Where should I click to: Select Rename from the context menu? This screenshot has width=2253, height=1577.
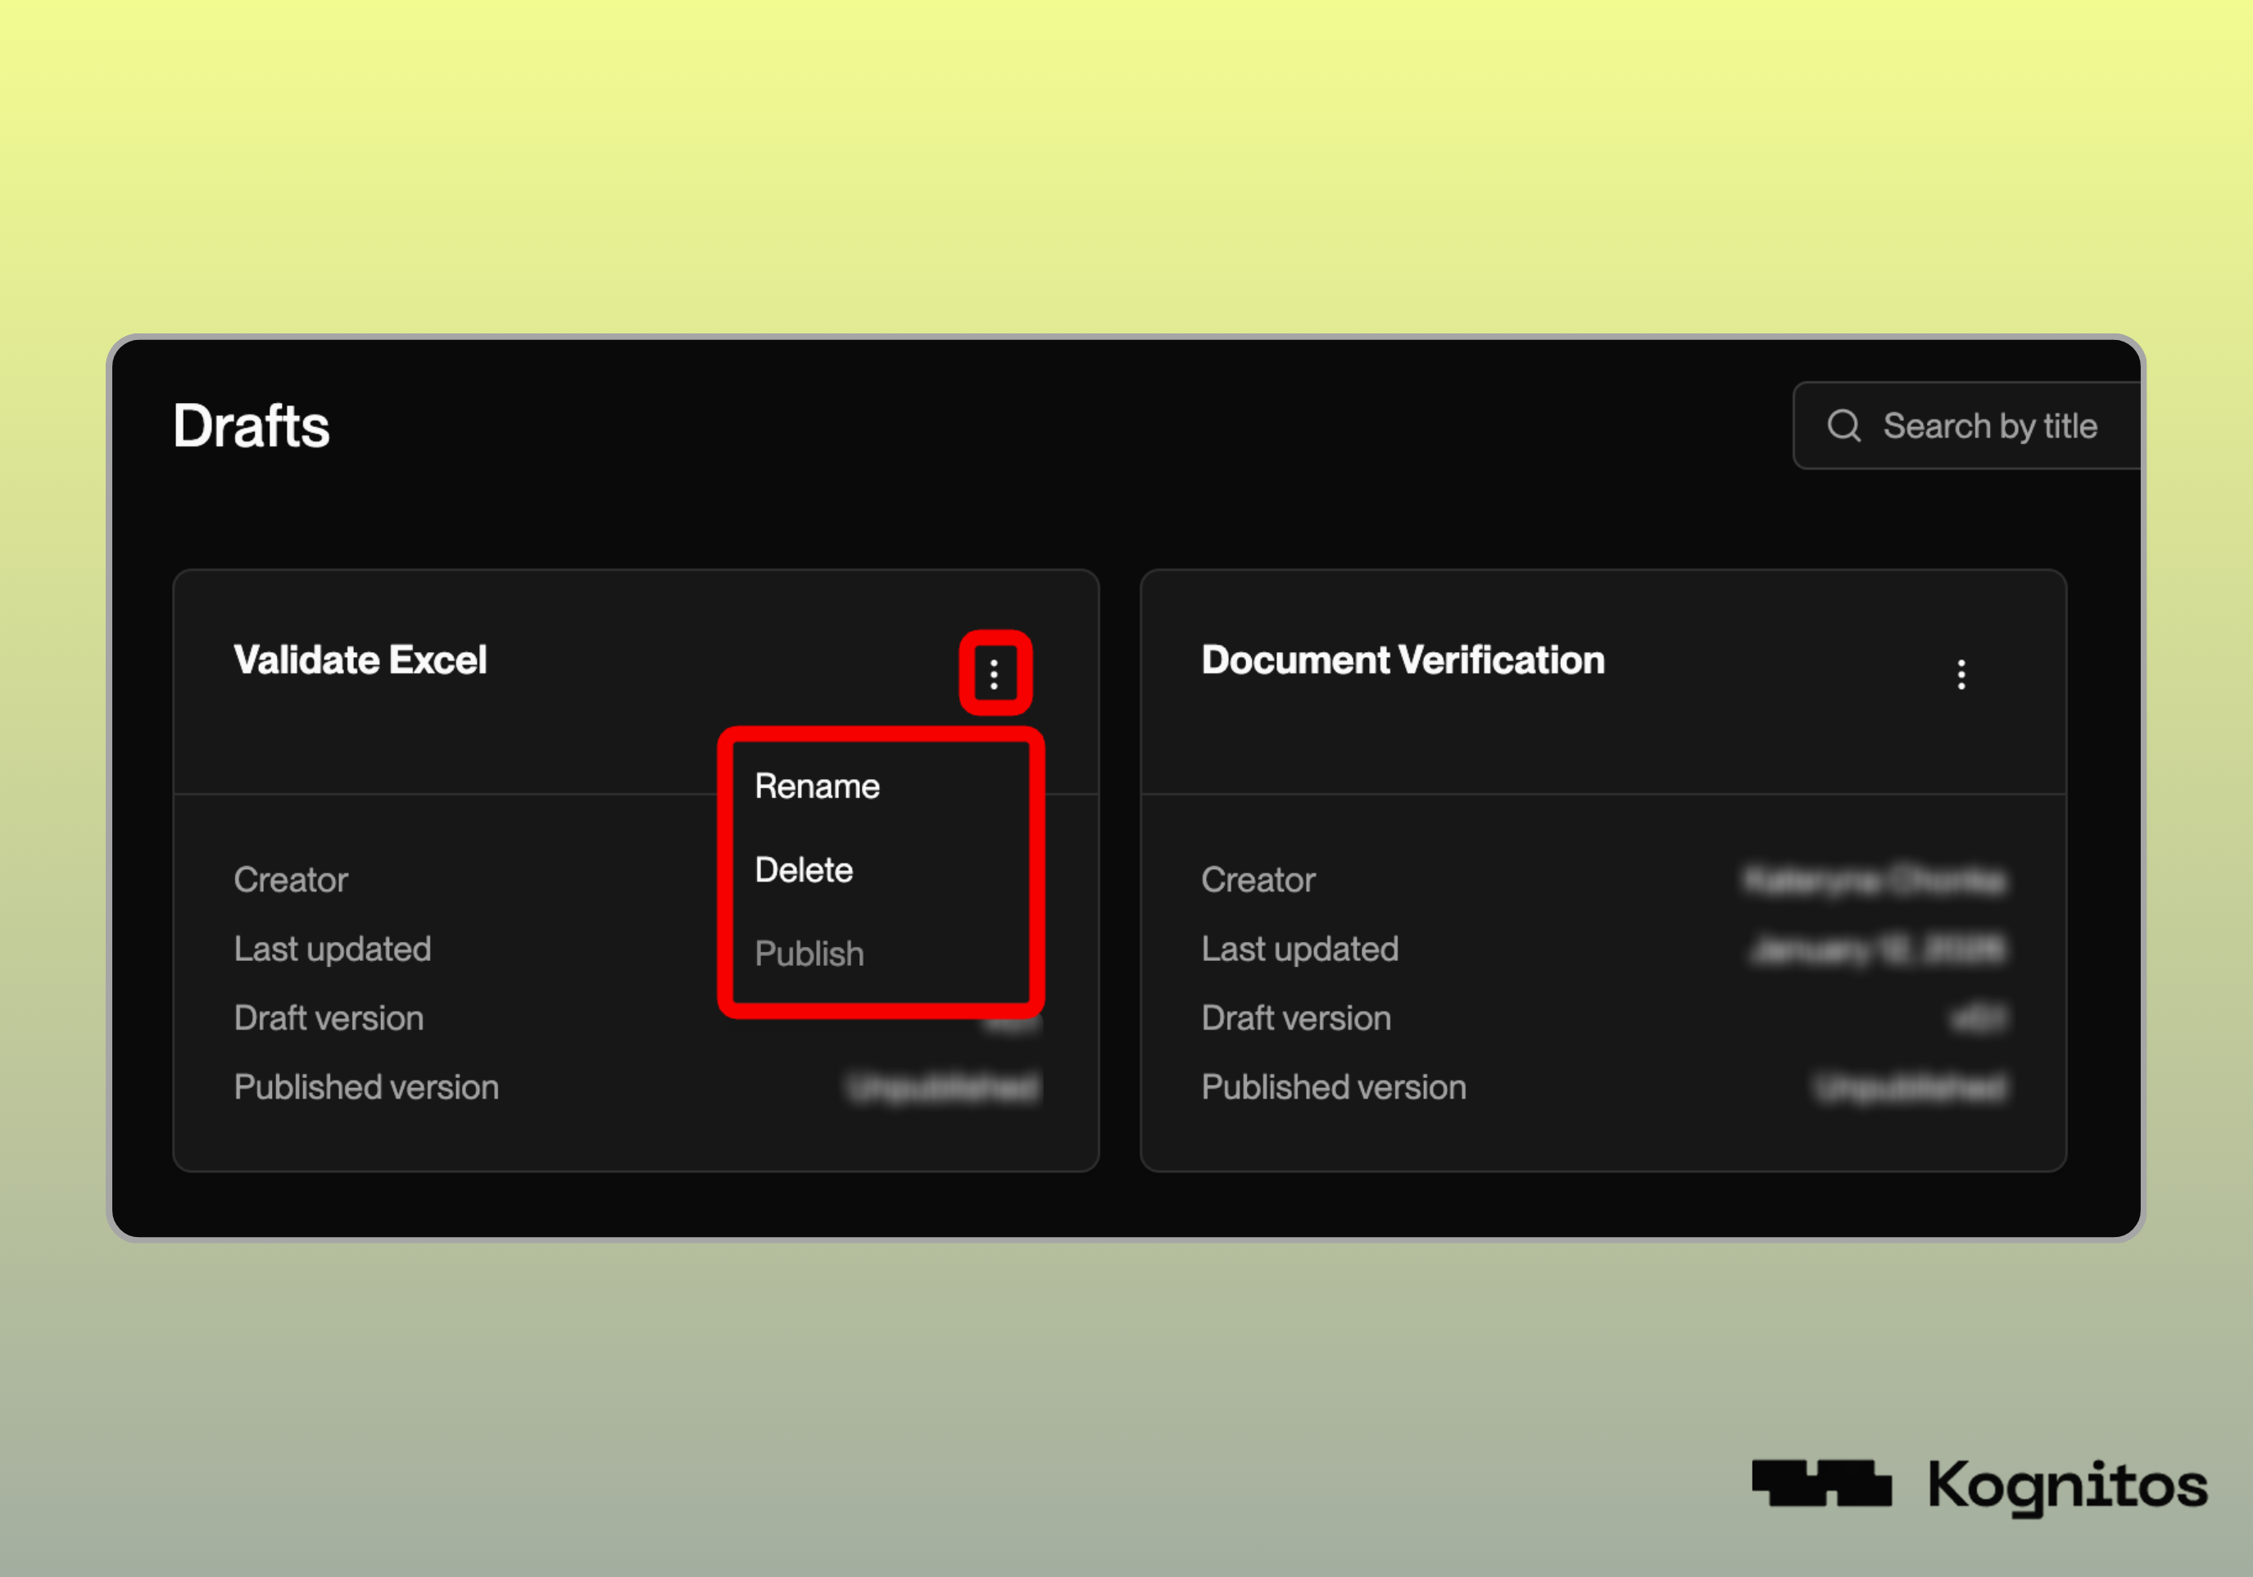coord(817,786)
